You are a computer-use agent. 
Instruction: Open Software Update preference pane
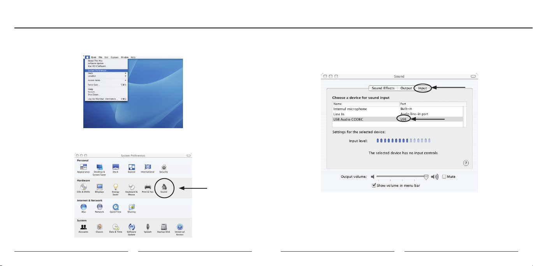coord(132,229)
